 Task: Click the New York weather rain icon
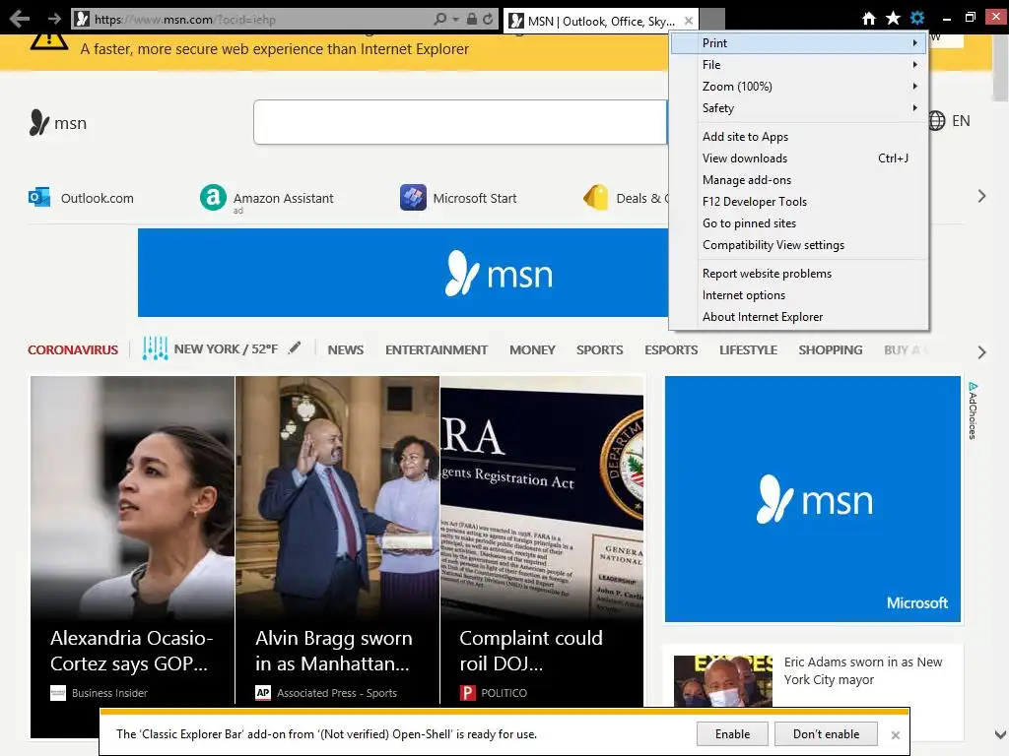tap(155, 347)
